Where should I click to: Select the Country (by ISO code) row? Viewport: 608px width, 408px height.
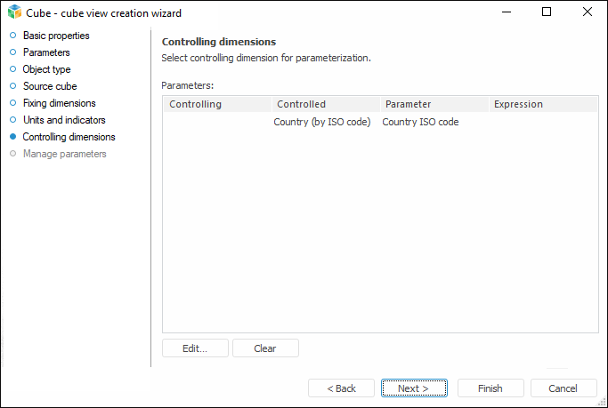tap(321, 122)
